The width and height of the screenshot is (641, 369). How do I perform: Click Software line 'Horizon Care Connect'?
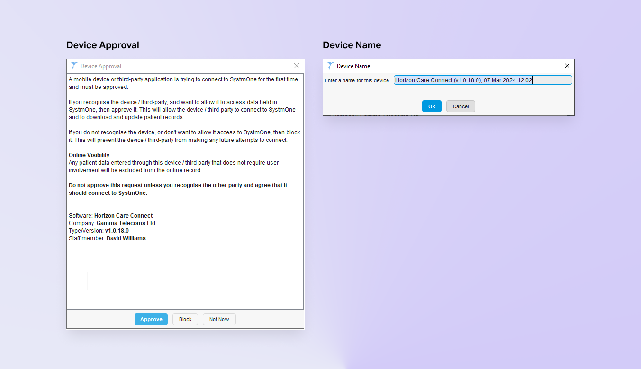[x=124, y=216]
